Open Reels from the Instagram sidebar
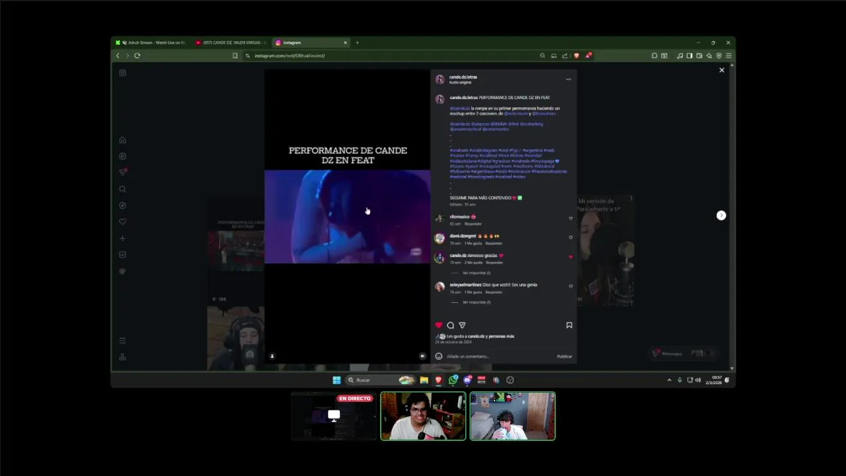Viewport: 846px width, 476px height. click(122, 157)
